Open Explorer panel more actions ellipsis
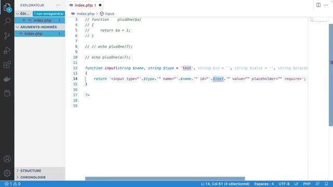Screen dimensions: 333x187 click(x=58, y=5)
